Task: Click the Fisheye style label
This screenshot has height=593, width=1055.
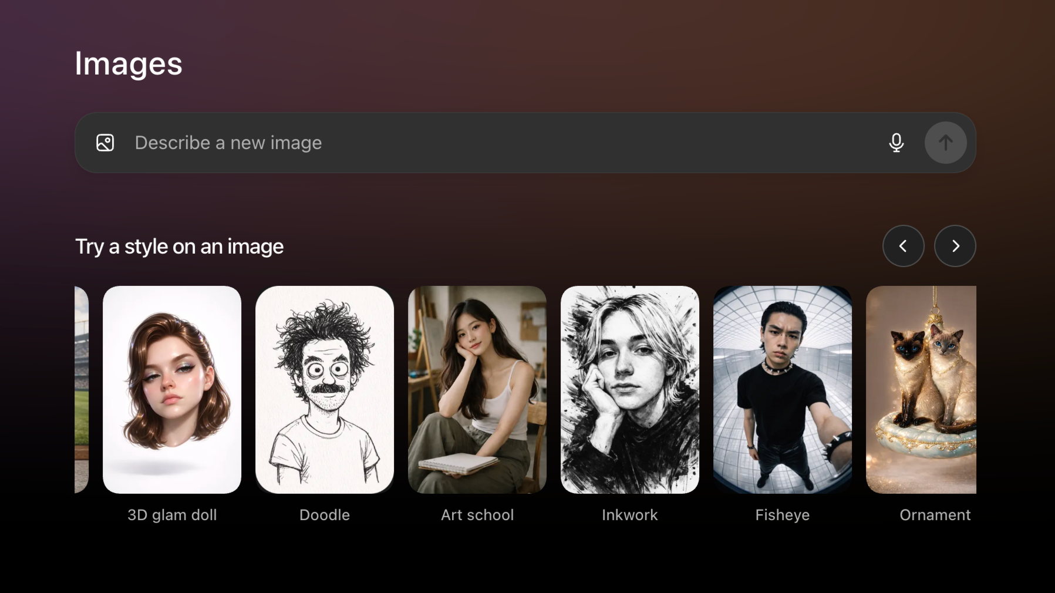Action: pos(782,515)
